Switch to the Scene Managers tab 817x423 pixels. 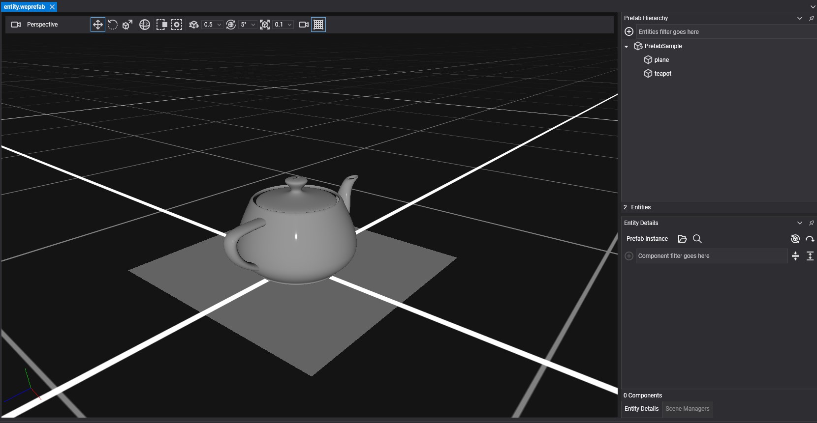click(x=687, y=409)
